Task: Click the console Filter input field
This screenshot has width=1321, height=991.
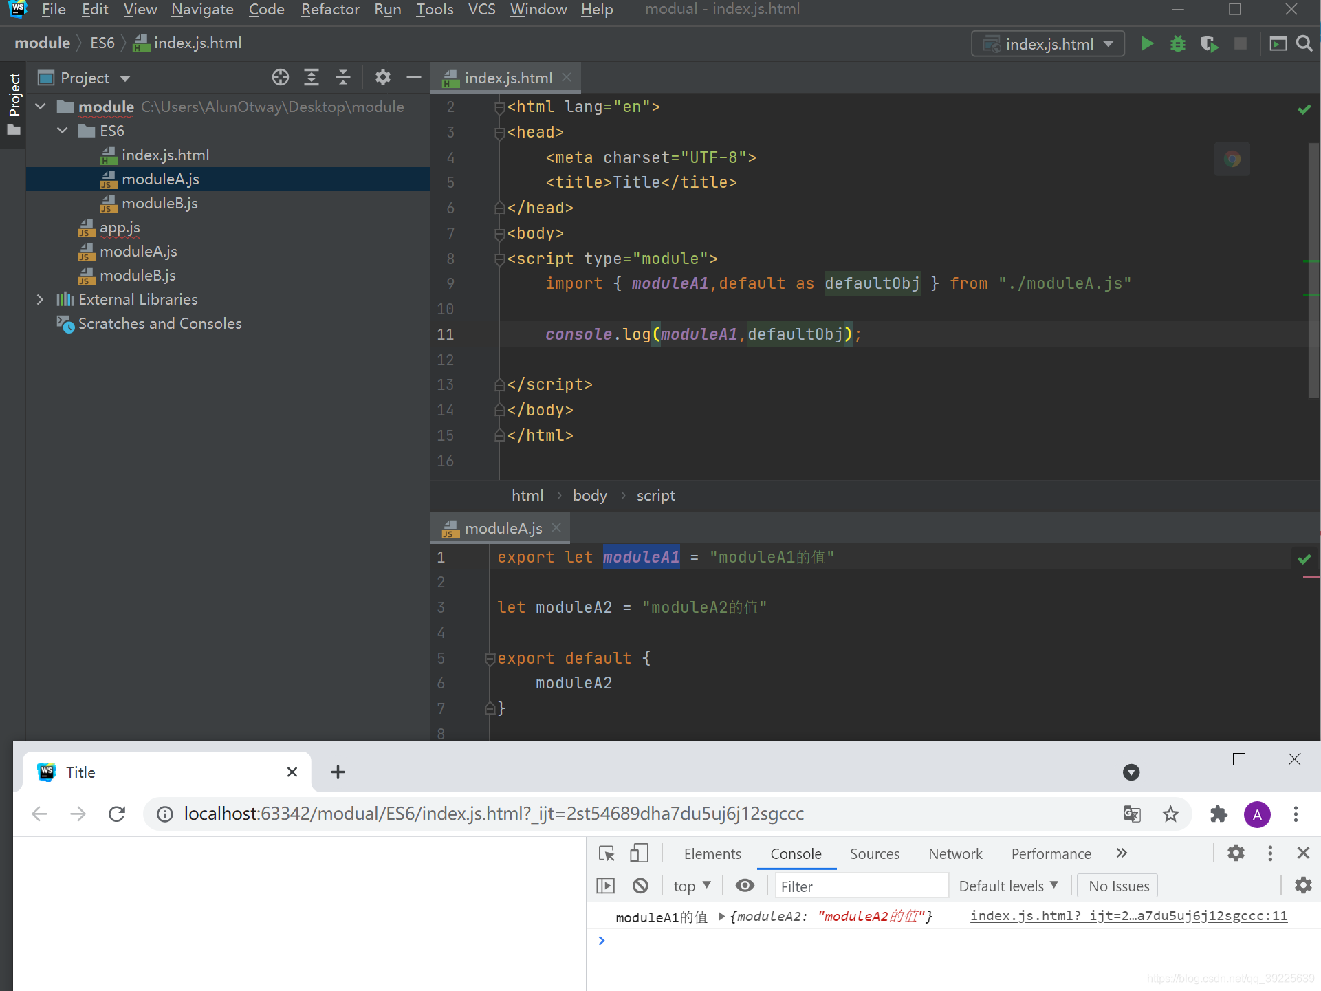Action: pos(861,886)
